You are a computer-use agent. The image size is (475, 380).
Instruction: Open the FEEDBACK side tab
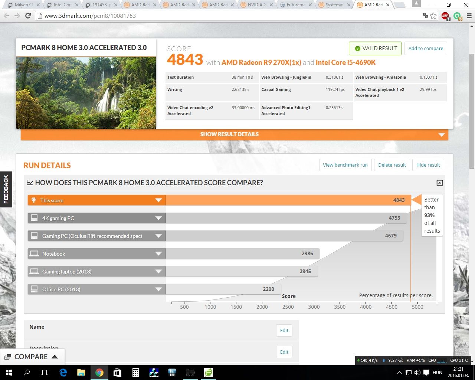pos(6,189)
